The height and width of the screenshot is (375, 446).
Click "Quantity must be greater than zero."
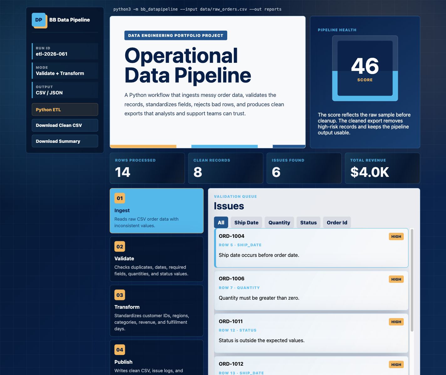coord(259,298)
